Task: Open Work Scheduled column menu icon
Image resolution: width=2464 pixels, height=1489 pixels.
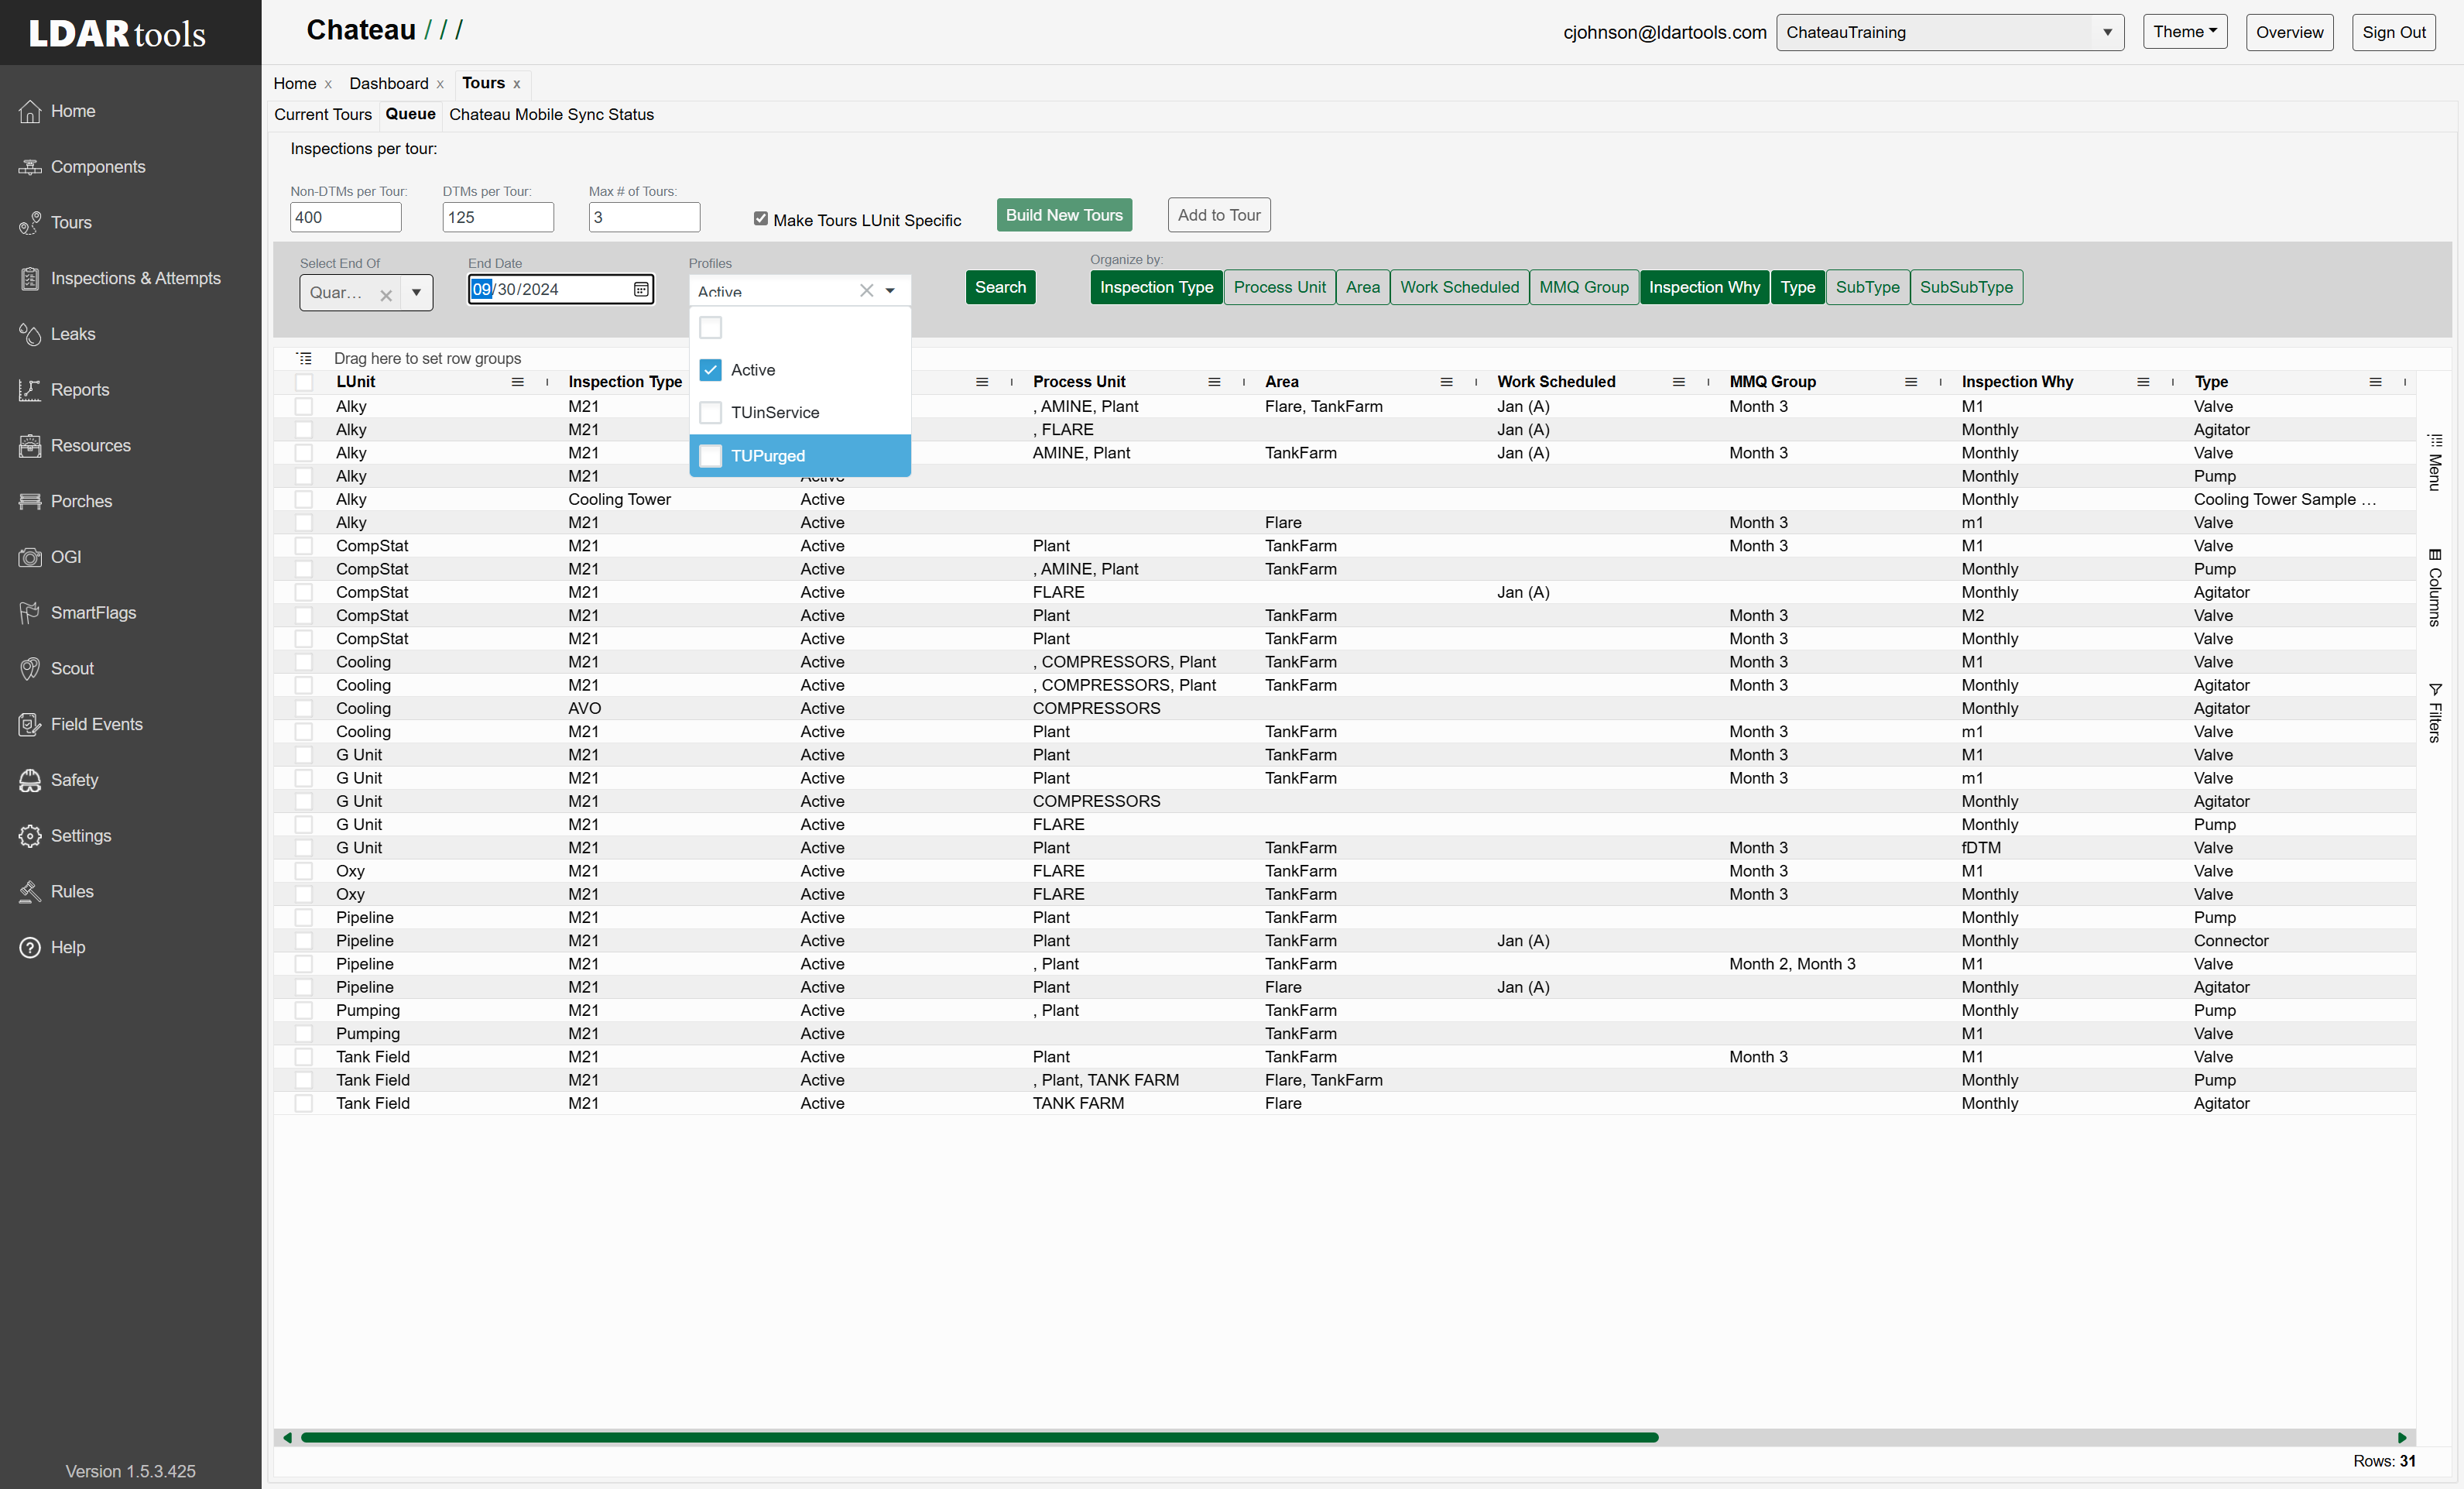Action: [1679, 382]
